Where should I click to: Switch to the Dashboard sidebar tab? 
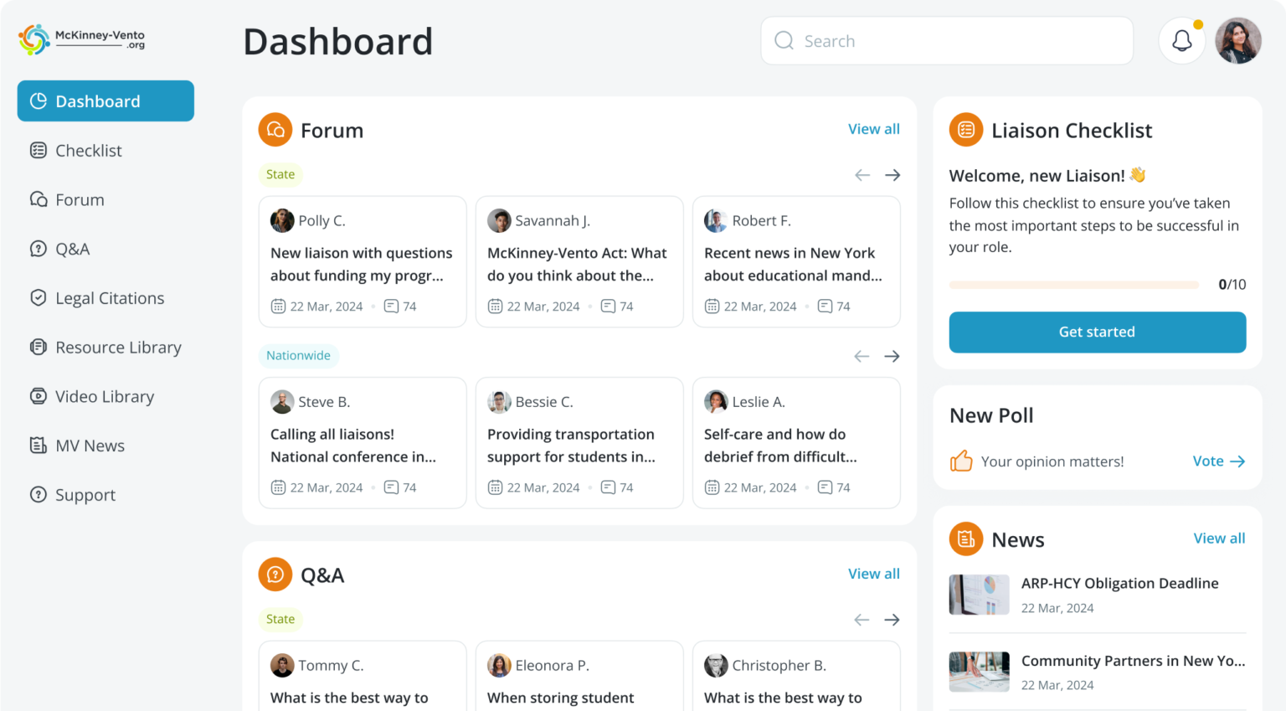97,100
